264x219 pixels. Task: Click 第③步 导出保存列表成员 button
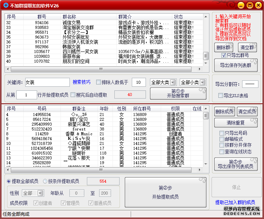pyautogui.click(x=236, y=164)
